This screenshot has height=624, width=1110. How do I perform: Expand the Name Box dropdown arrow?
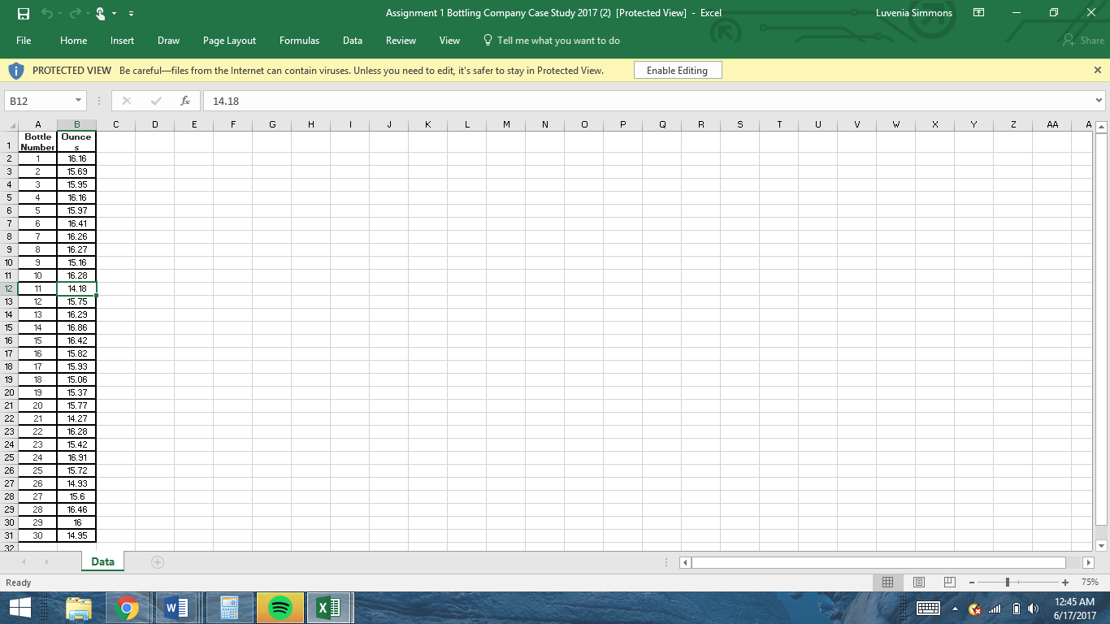pyautogui.click(x=78, y=101)
